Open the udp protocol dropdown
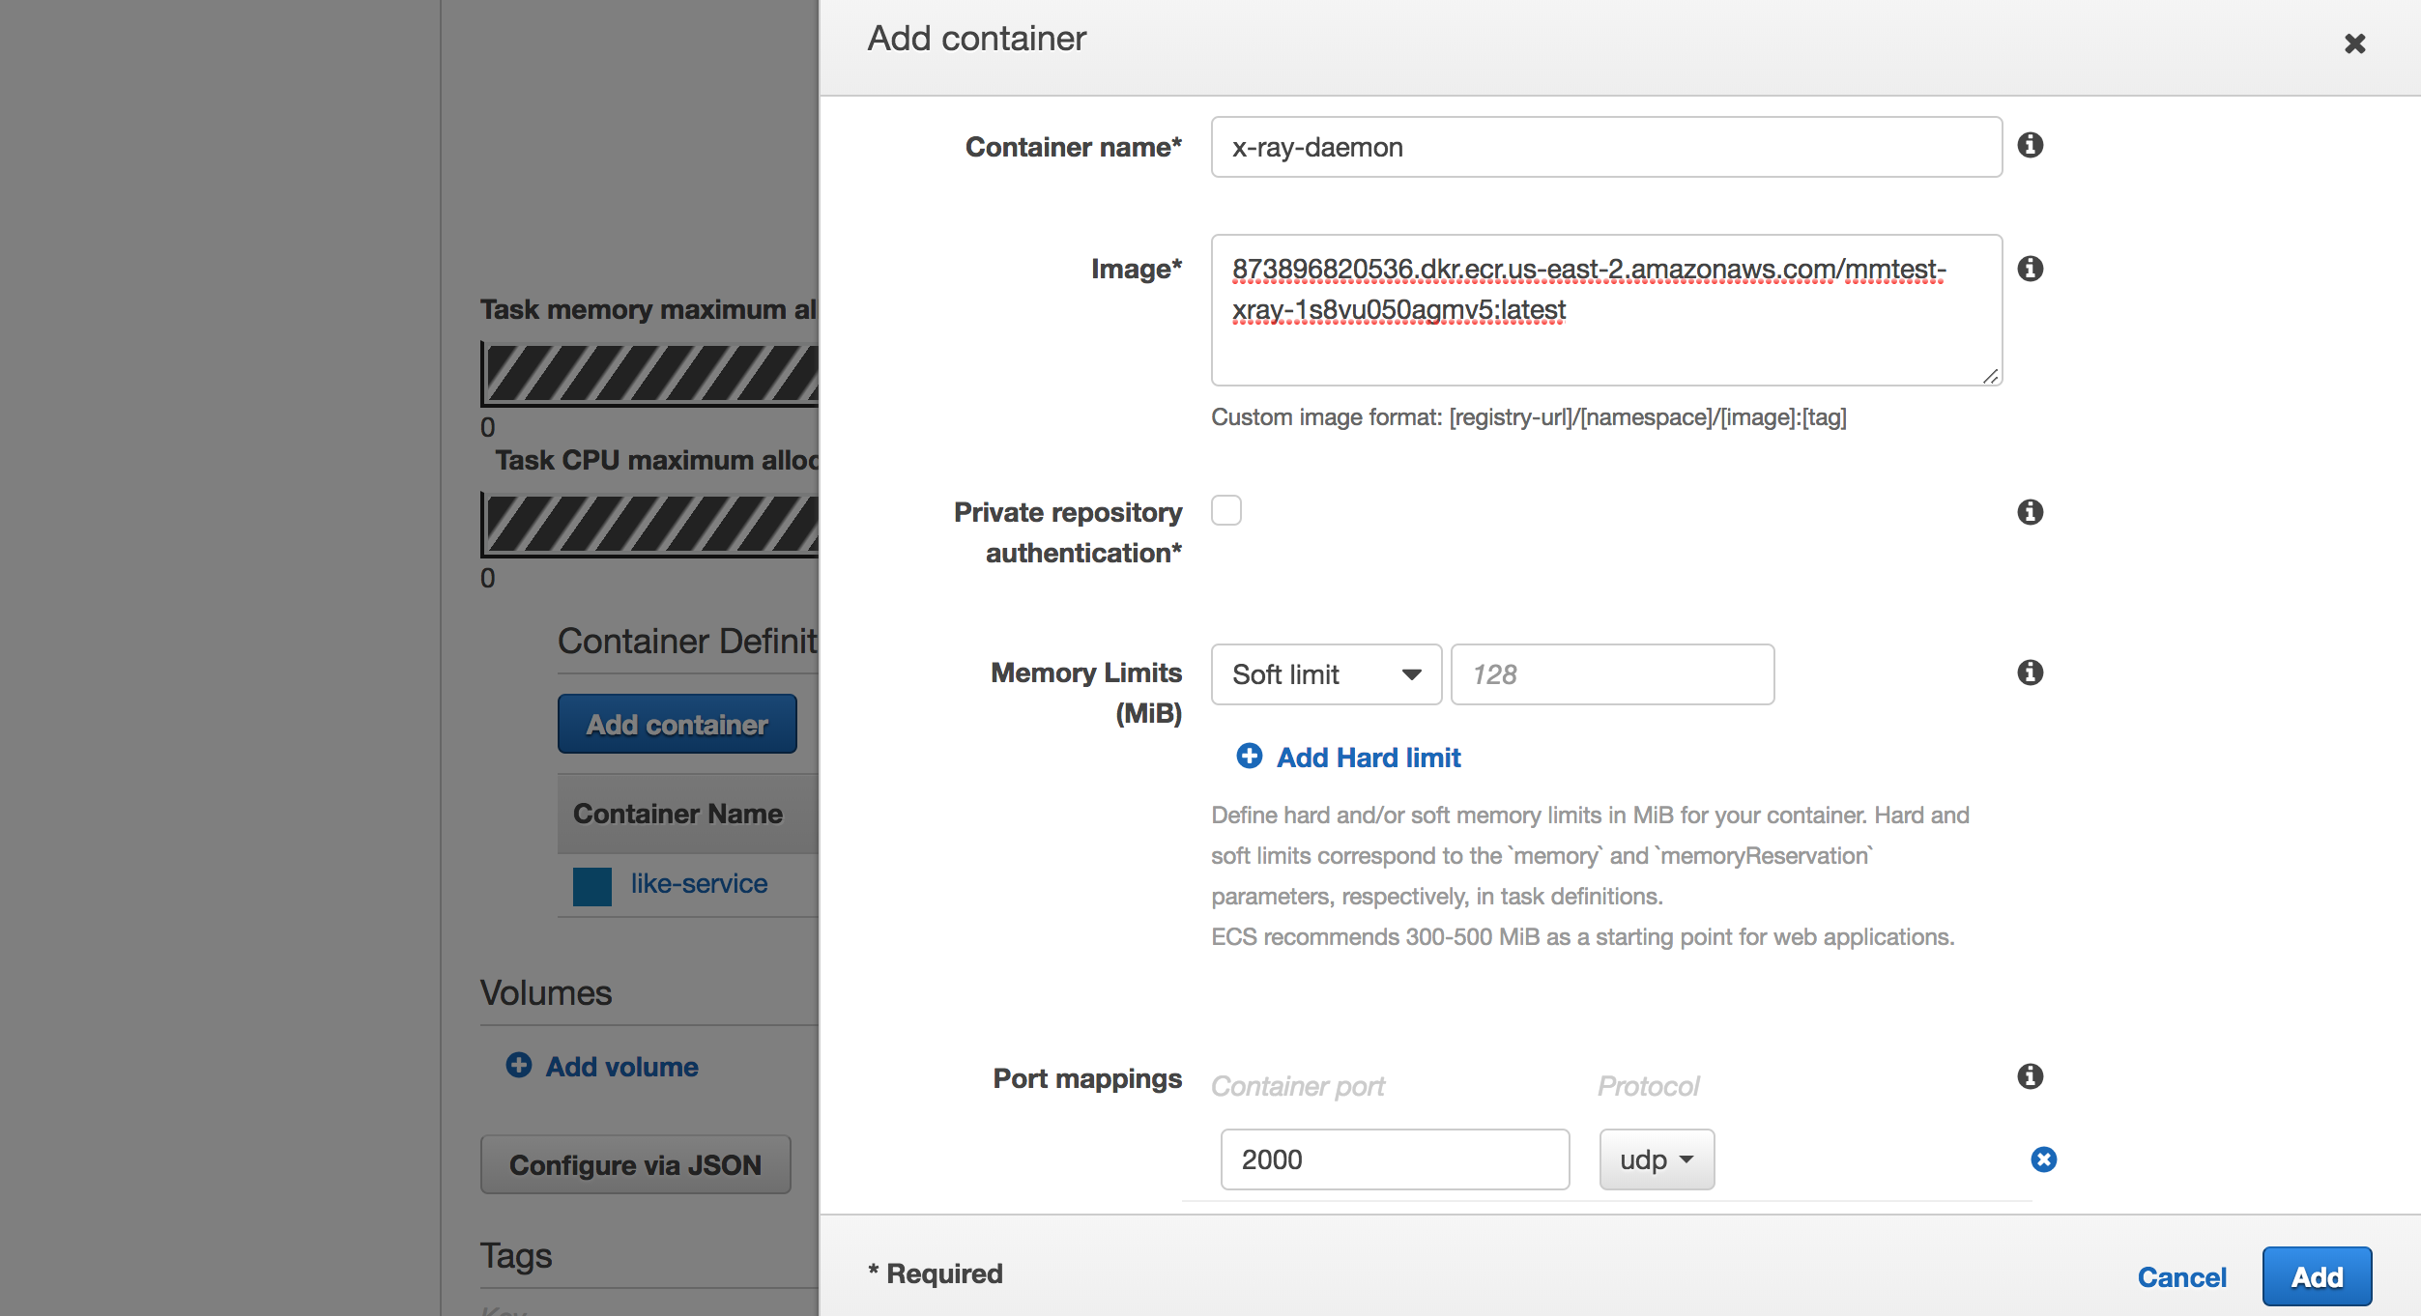 pos(1657,1159)
